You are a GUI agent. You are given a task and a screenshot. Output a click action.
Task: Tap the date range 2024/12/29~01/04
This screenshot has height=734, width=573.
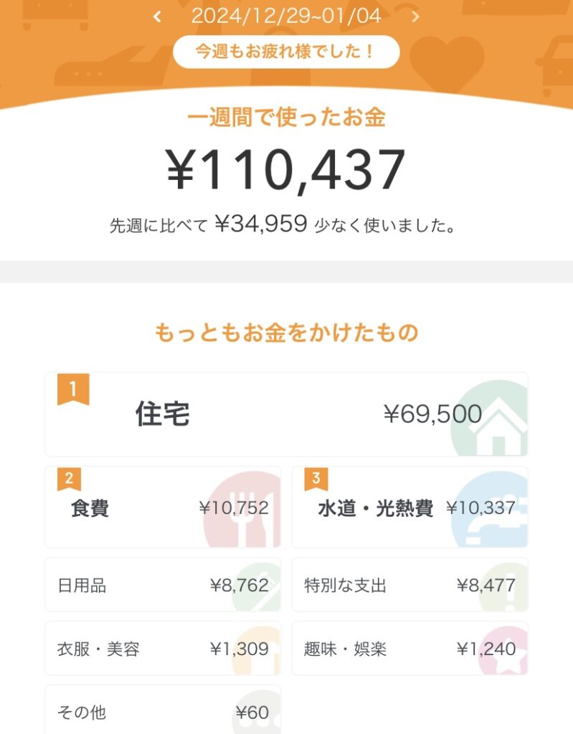pyautogui.click(x=286, y=16)
